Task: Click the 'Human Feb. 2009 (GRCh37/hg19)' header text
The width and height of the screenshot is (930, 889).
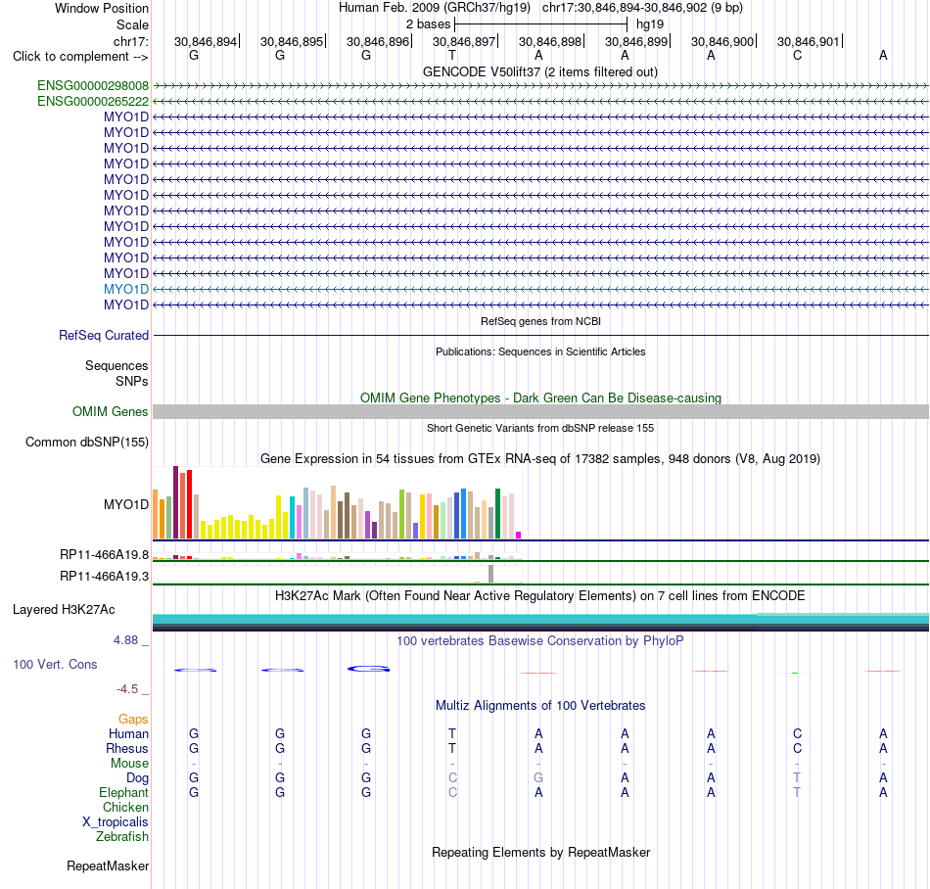Action: point(436,8)
